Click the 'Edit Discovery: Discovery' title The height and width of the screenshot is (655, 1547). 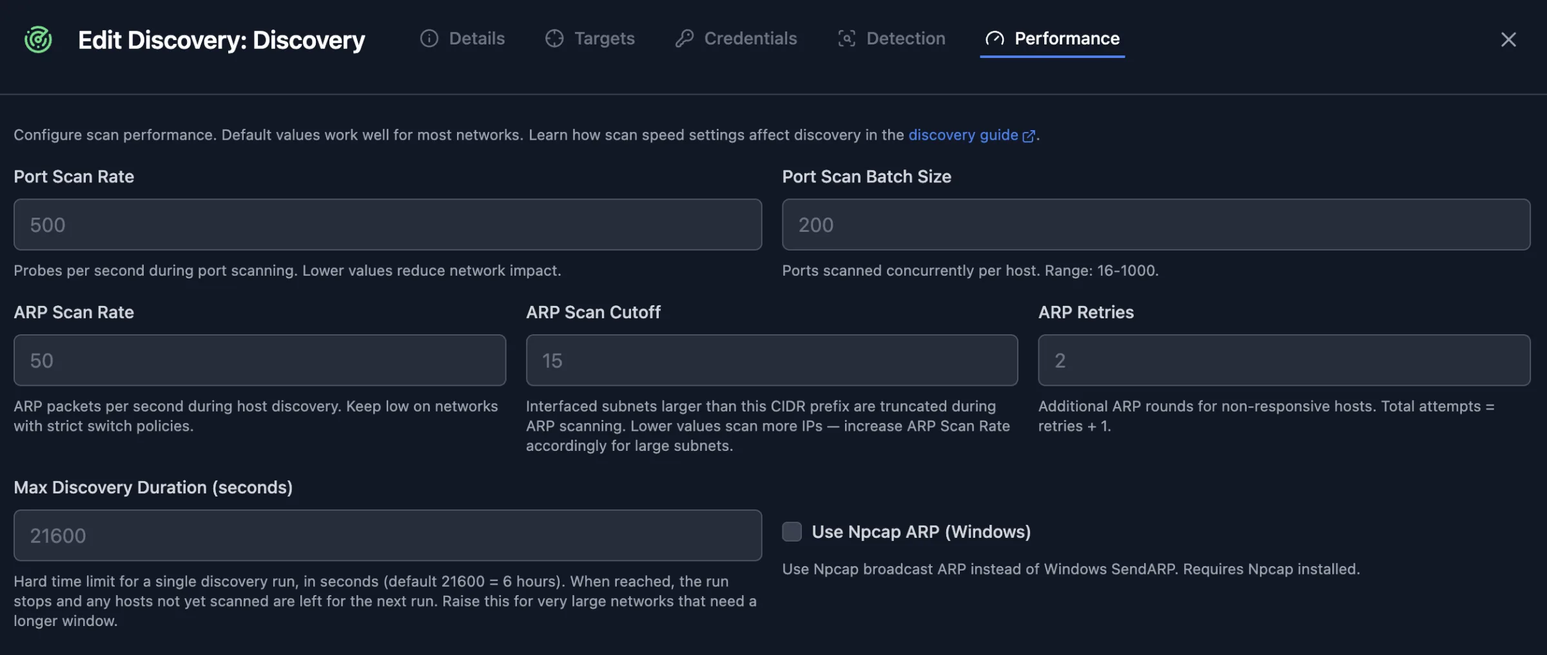click(x=221, y=40)
